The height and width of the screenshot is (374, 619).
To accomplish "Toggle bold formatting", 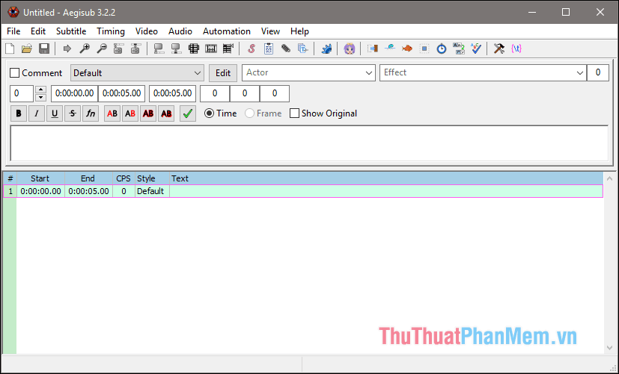I will pos(19,113).
